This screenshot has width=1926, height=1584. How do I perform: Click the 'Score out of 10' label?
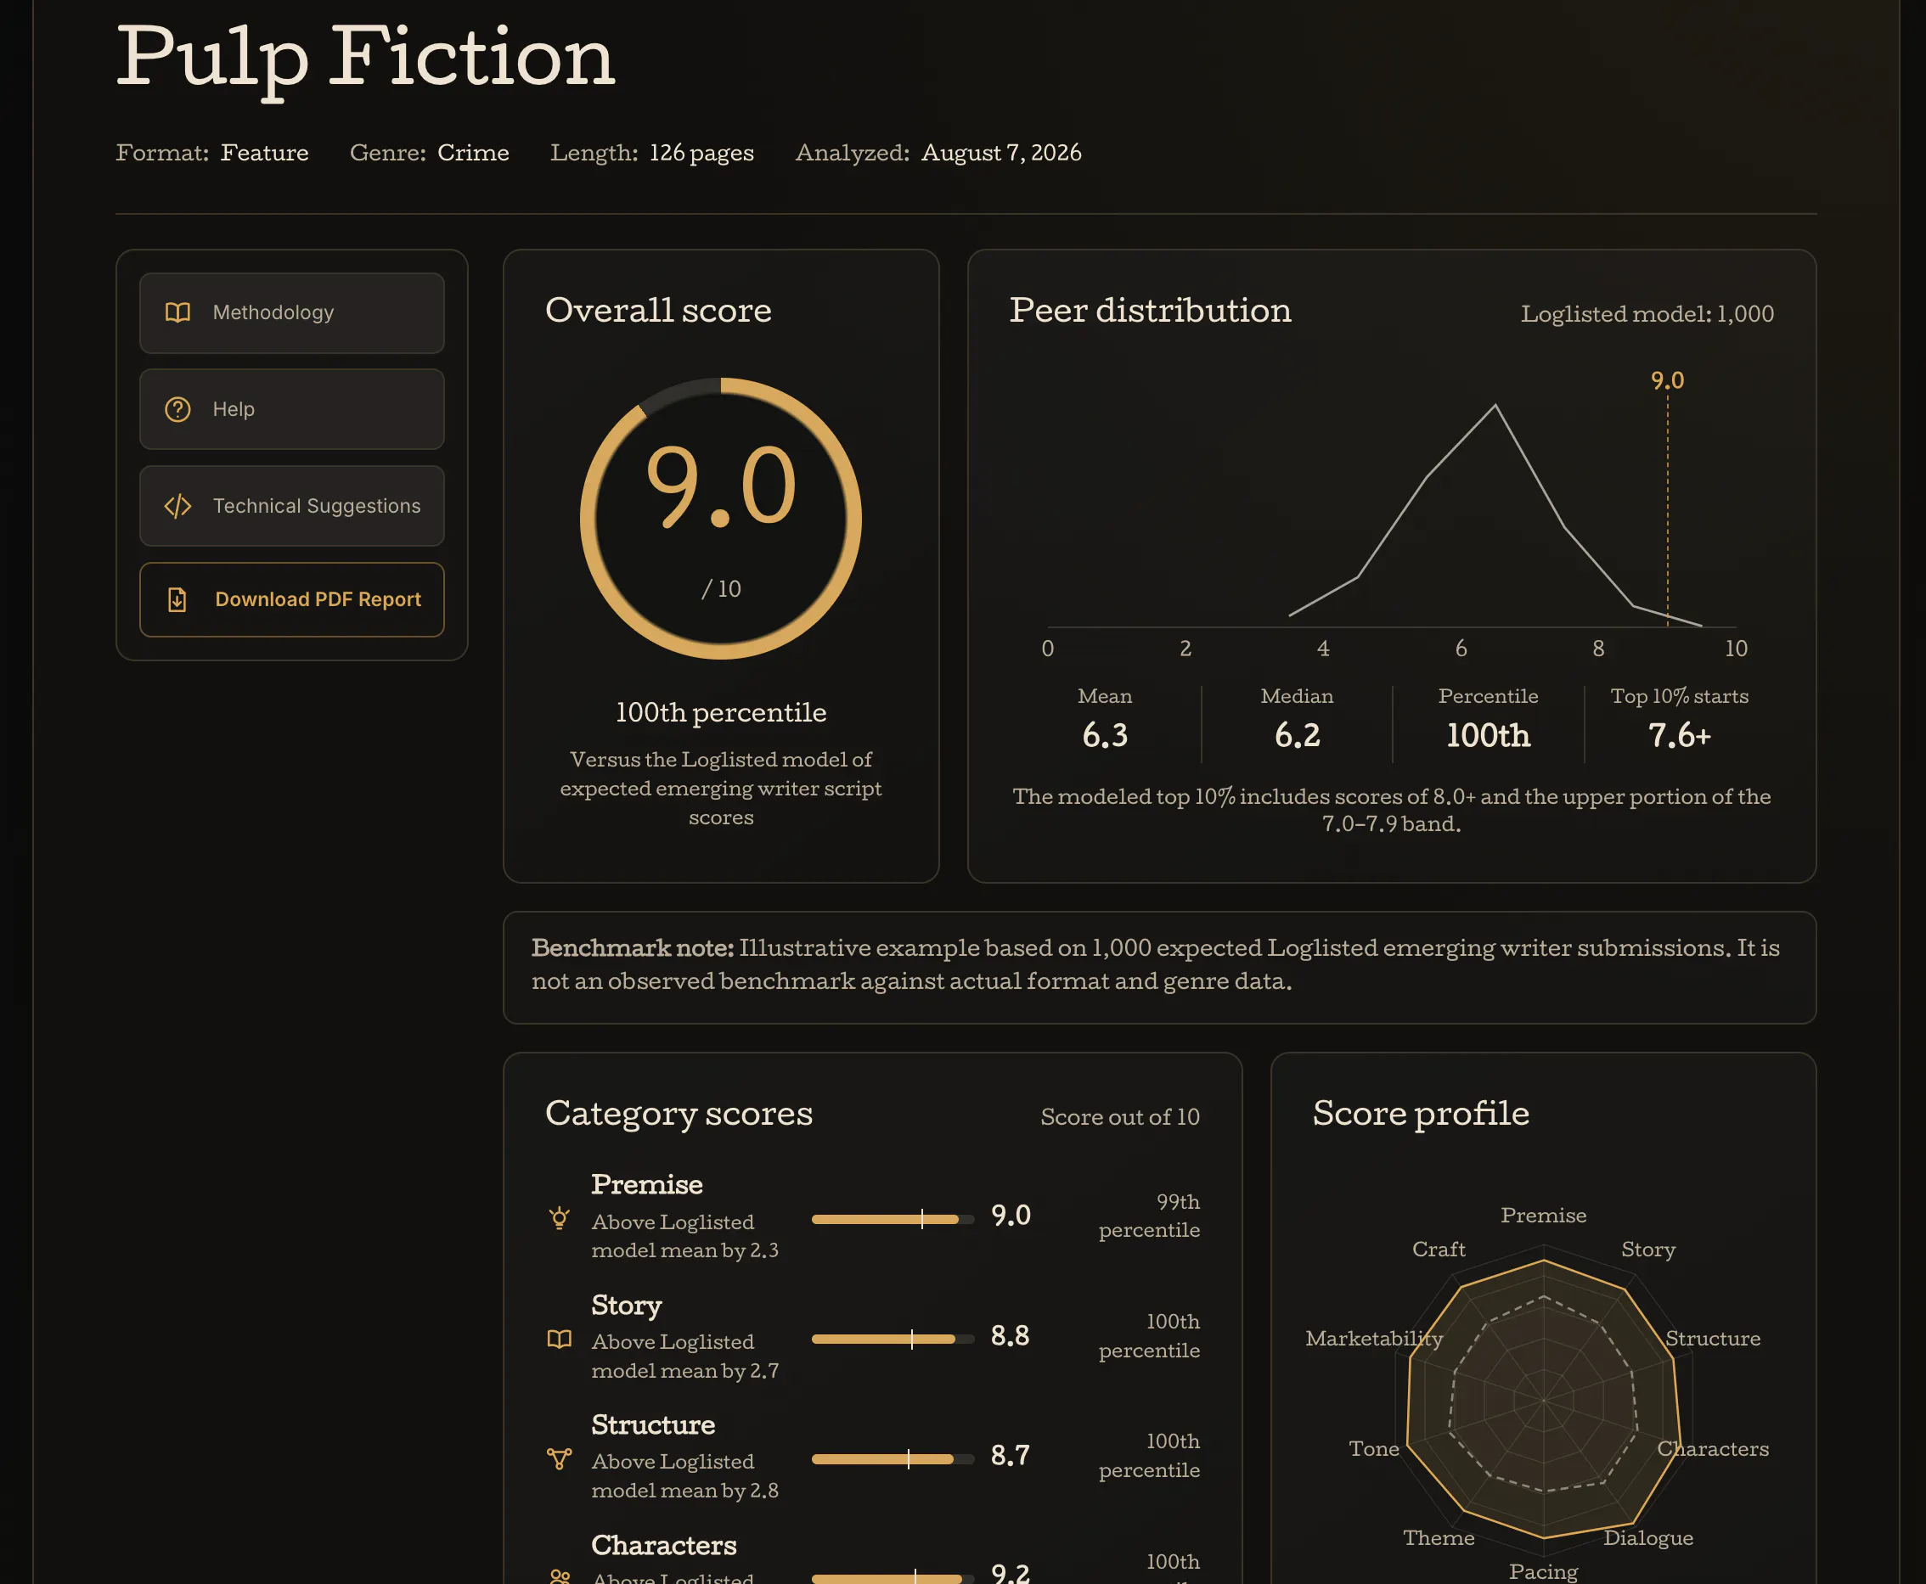click(1120, 1117)
